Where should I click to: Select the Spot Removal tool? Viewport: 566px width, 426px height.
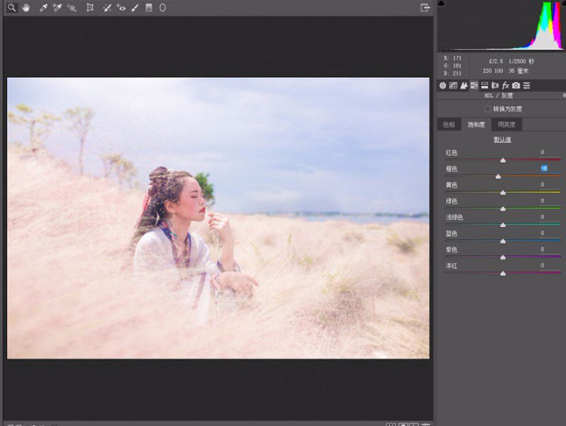105,7
